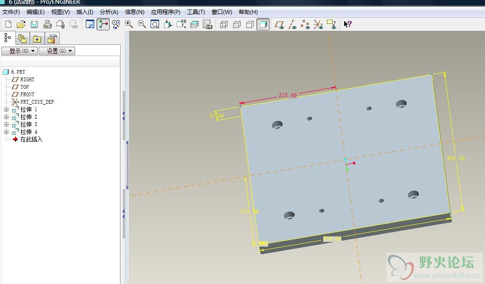Screen dimensions: 485x284
Task: Select the TOP datum plane
Action: coord(24,87)
